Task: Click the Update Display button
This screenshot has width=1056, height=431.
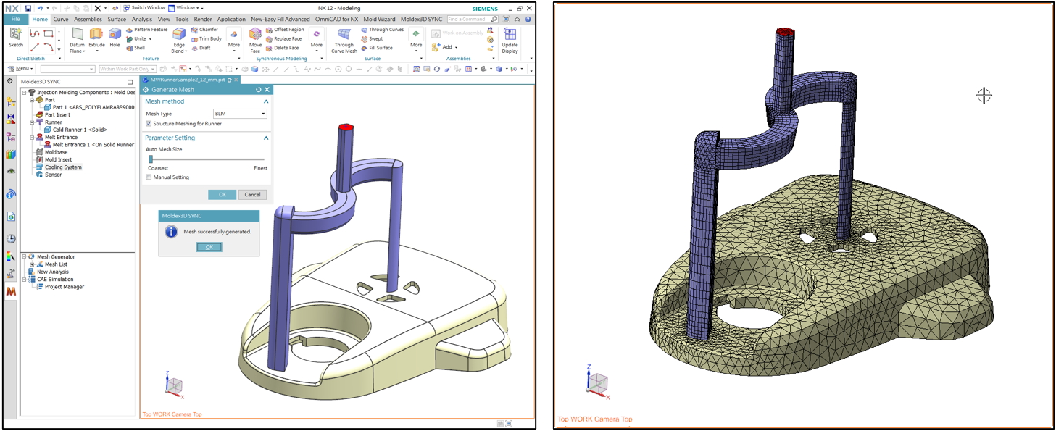Action: click(x=510, y=41)
